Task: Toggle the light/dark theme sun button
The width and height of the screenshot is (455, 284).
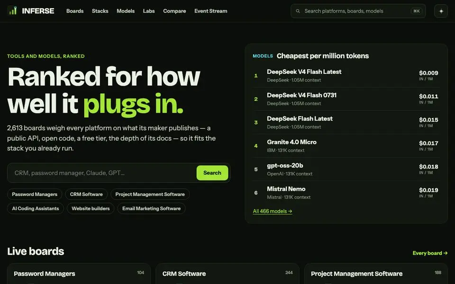Action: point(441,11)
